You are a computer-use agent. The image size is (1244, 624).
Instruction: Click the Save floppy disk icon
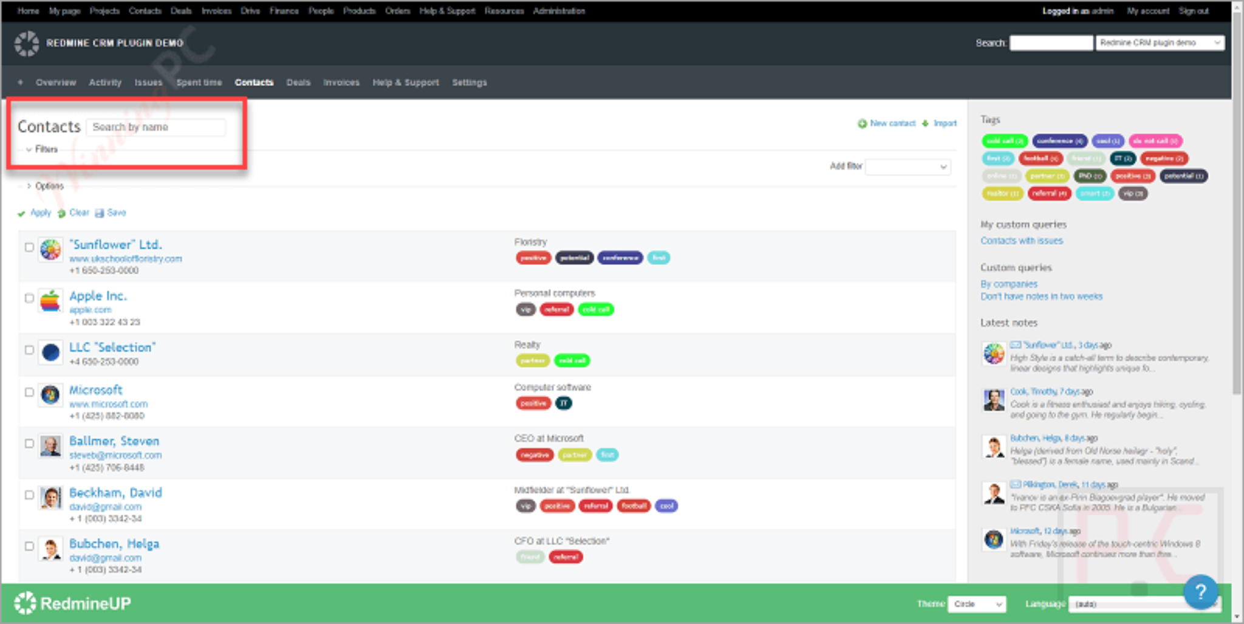click(100, 213)
